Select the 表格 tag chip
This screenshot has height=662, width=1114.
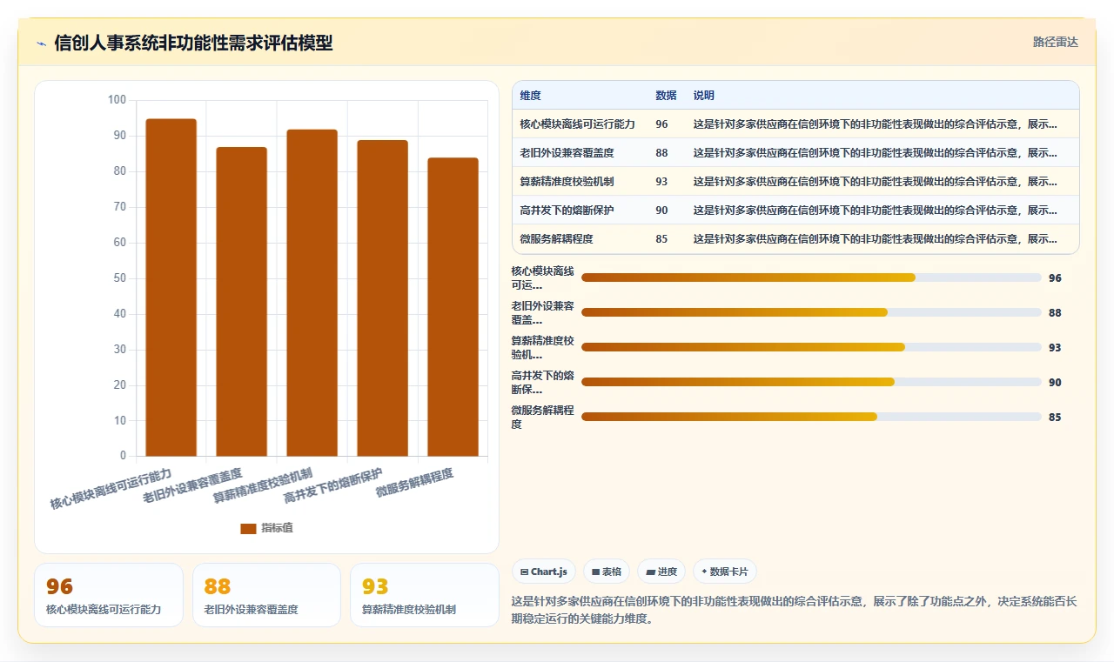[x=607, y=572]
